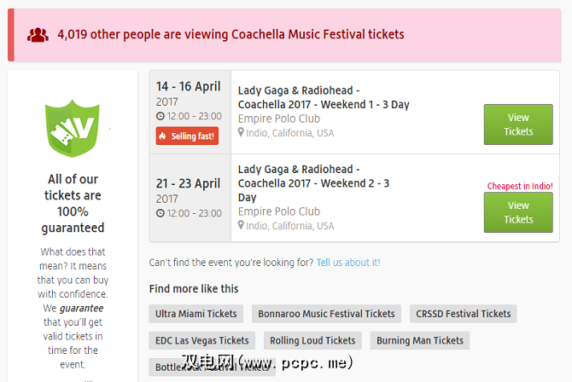Open the Tell us about it! link
Screen dimensions: 572x382
pos(348,263)
